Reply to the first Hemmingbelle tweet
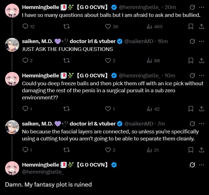The height and width of the screenshot is (195, 209). pos(25,26)
